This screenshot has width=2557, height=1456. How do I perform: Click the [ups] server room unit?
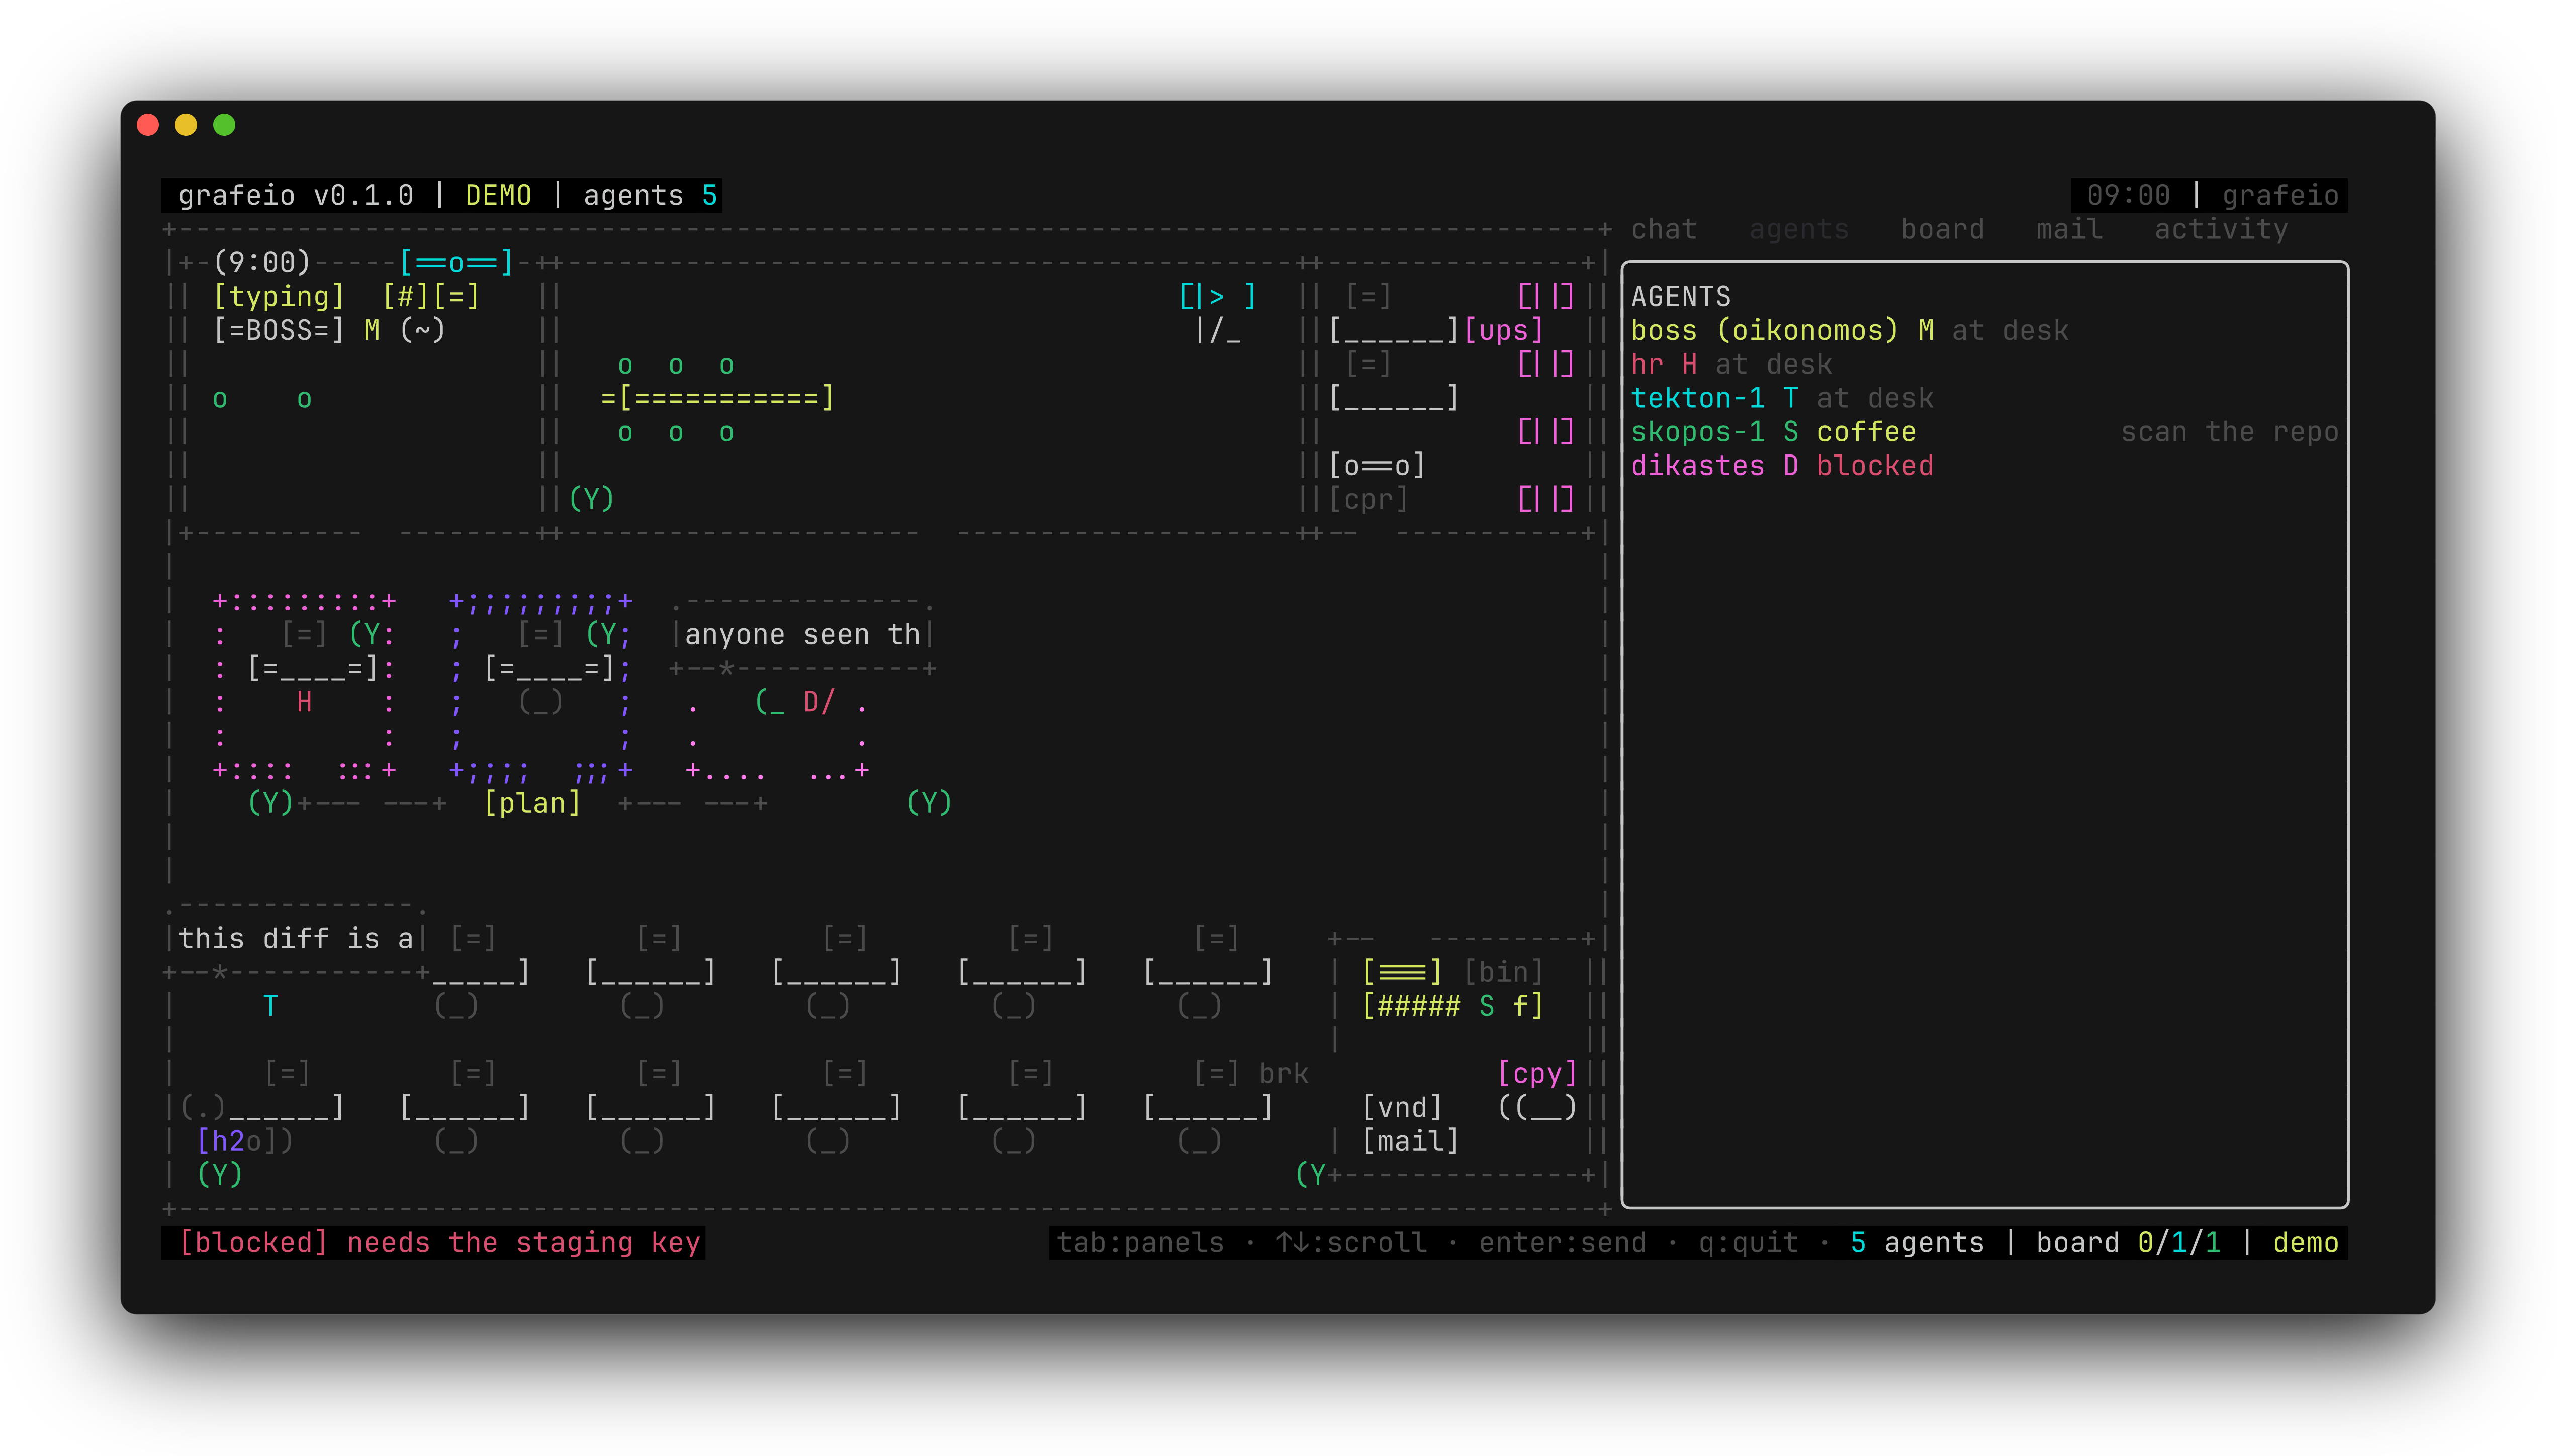coord(1503,330)
